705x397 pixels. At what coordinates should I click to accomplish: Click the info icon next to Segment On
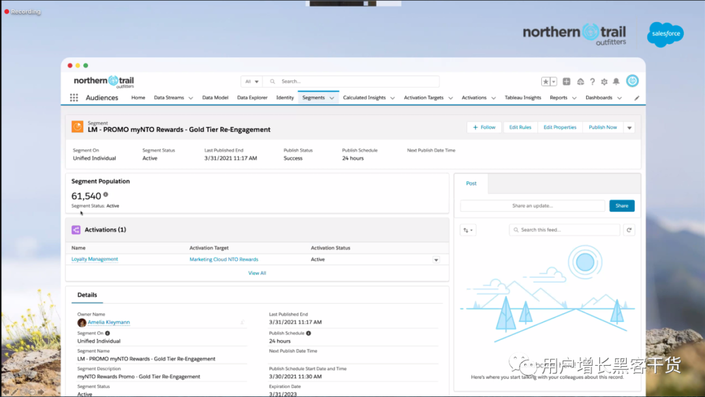coord(108,333)
